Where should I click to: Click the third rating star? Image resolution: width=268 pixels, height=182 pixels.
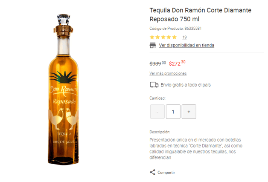pyautogui.click(x=163, y=37)
